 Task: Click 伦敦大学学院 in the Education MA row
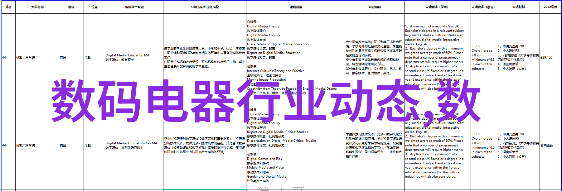point(26,58)
